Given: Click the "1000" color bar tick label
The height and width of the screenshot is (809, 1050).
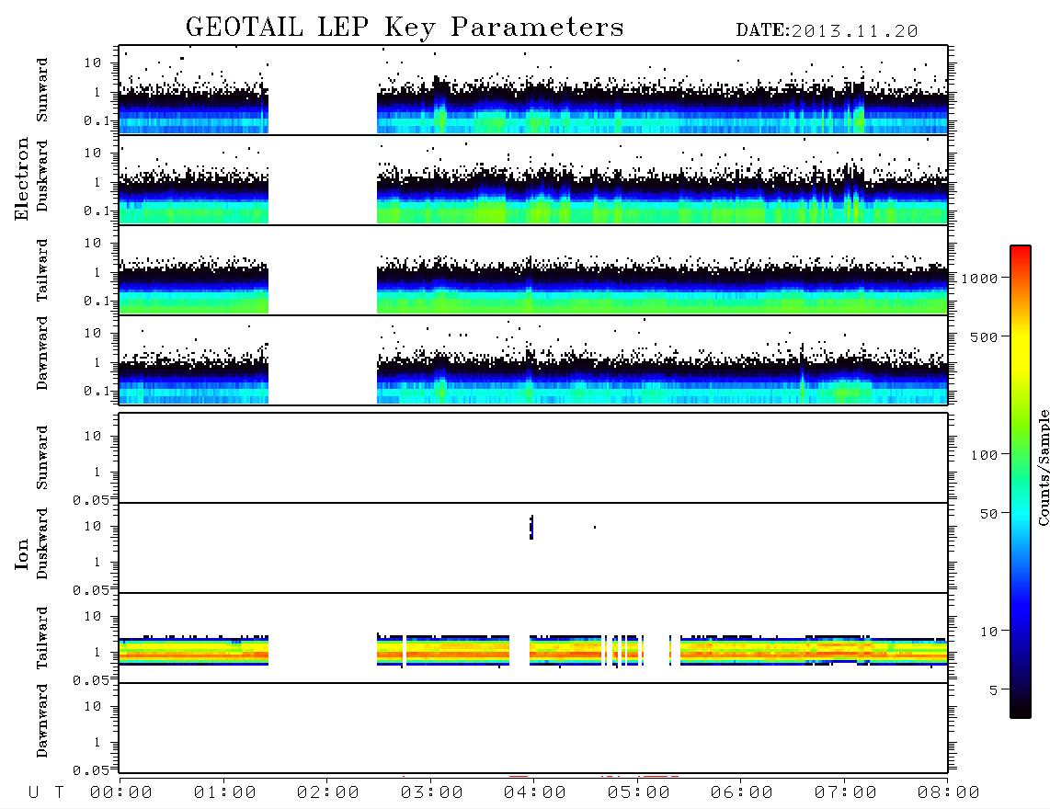Looking at the screenshot, I should [x=980, y=279].
